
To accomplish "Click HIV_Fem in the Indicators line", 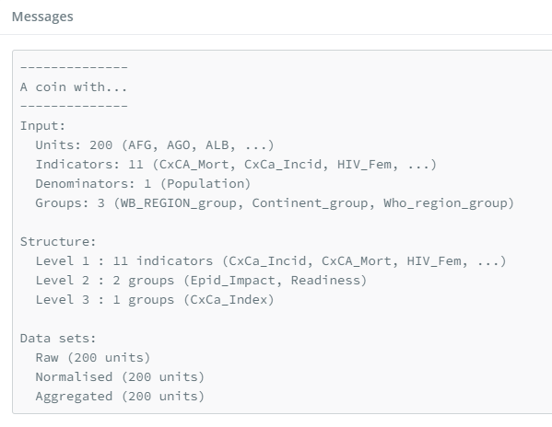I will coord(364,165).
